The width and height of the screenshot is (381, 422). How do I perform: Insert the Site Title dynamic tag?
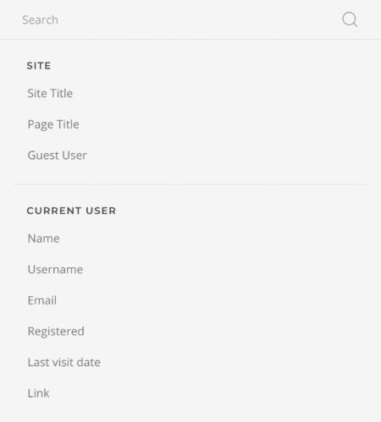[x=50, y=93]
